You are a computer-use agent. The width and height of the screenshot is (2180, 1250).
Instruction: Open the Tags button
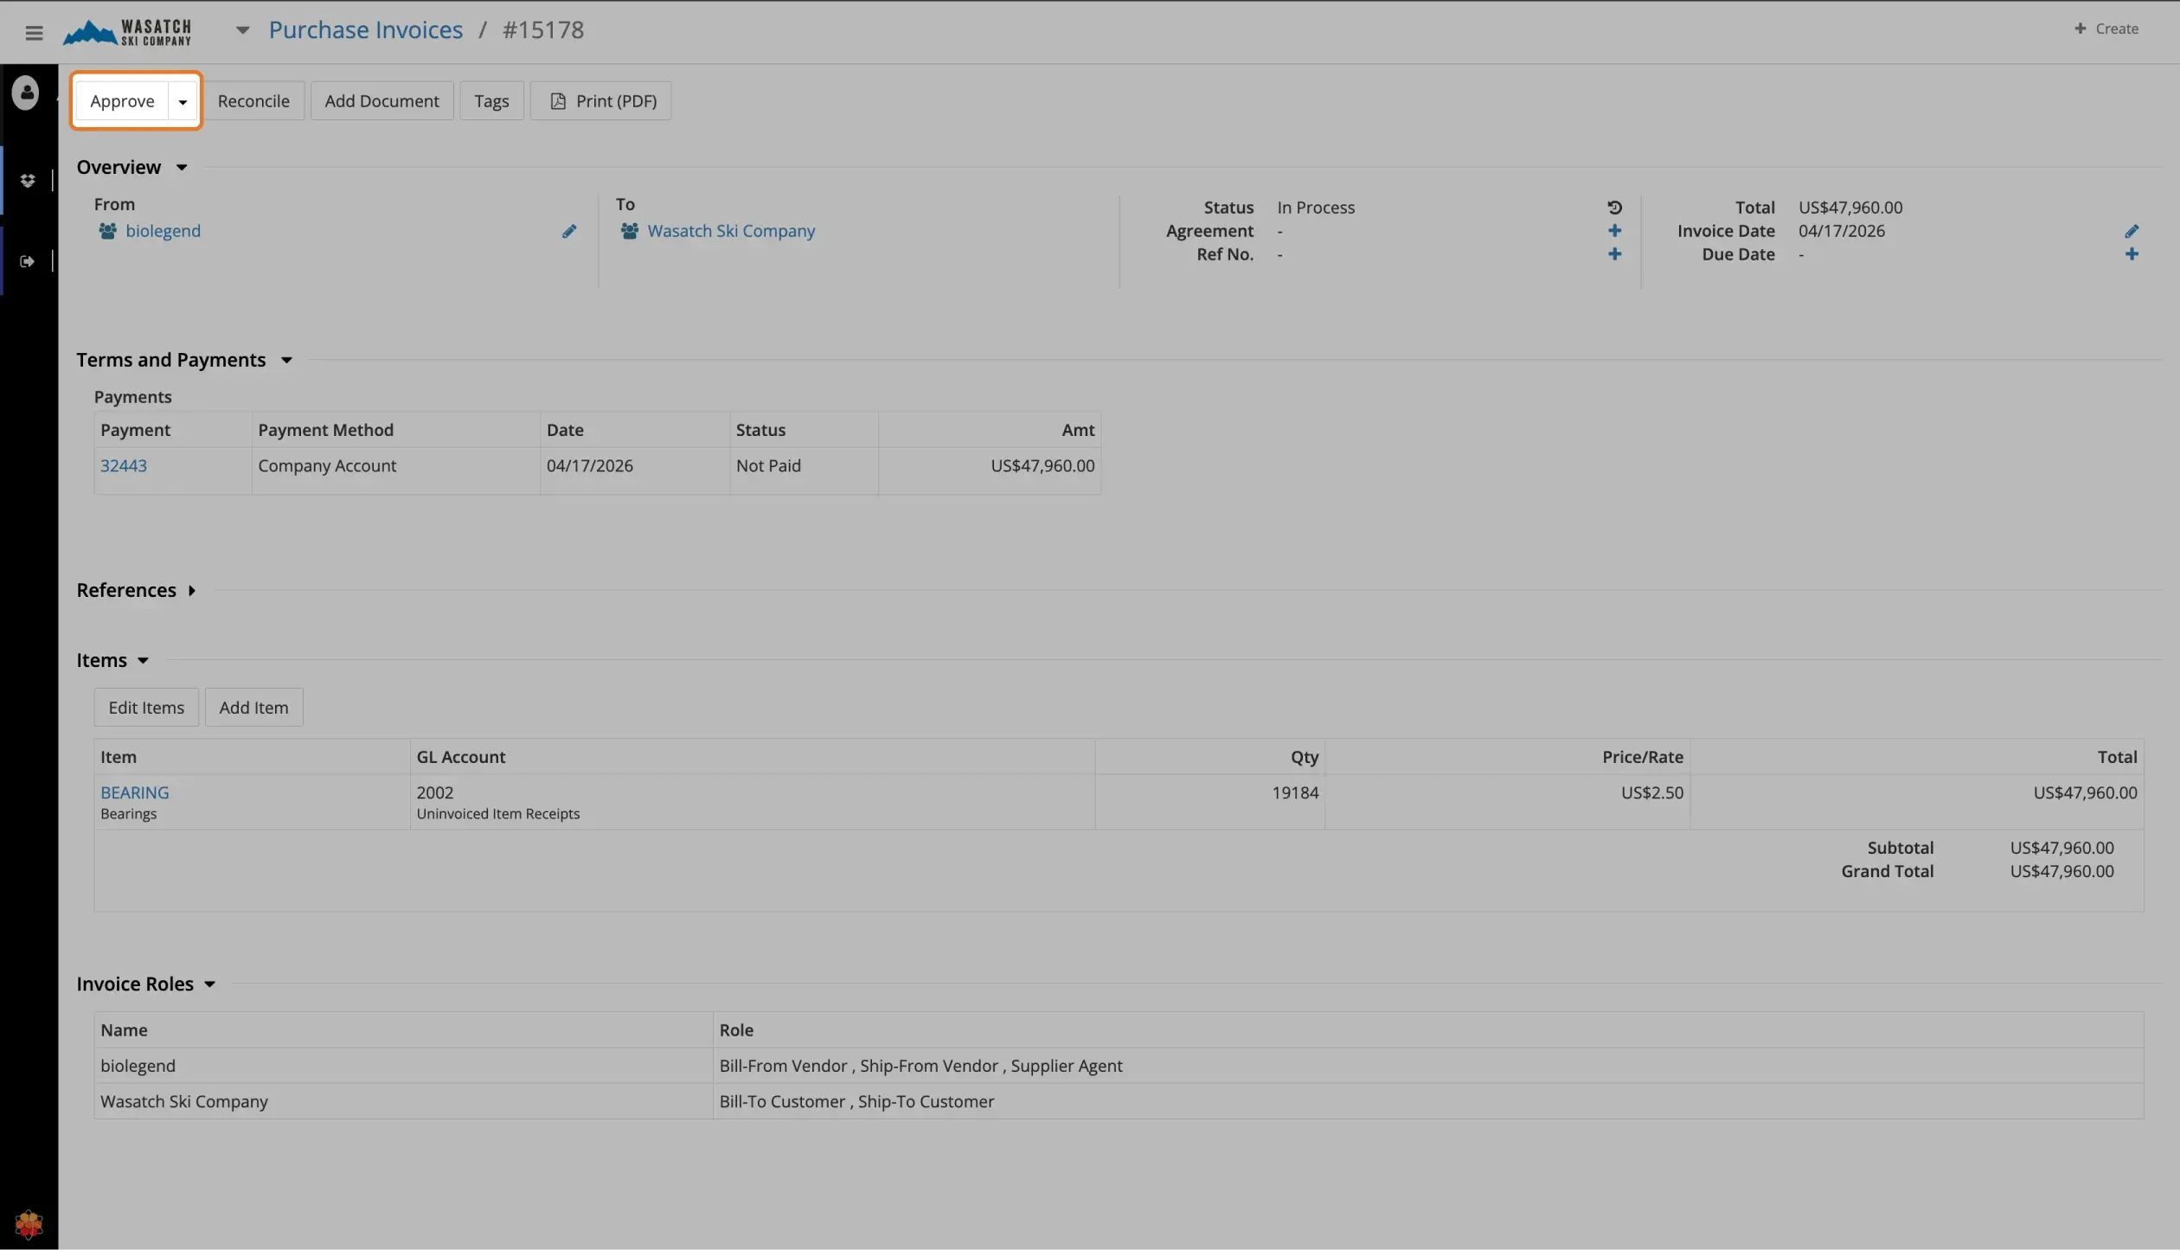point(491,101)
